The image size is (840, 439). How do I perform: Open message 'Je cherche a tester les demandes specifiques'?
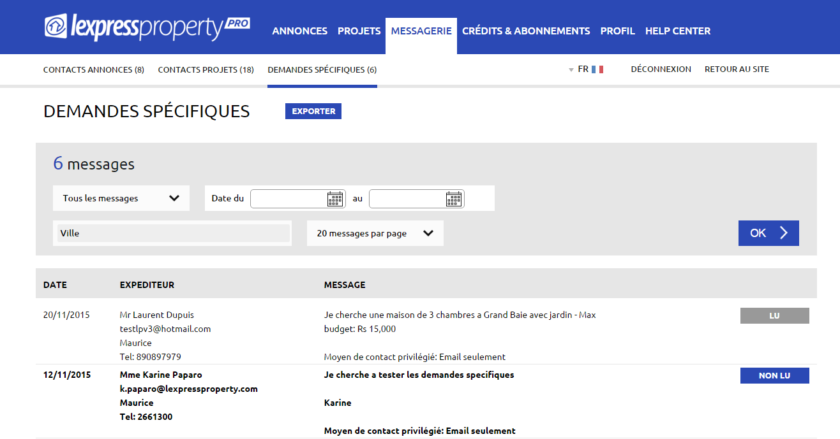pos(419,375)
